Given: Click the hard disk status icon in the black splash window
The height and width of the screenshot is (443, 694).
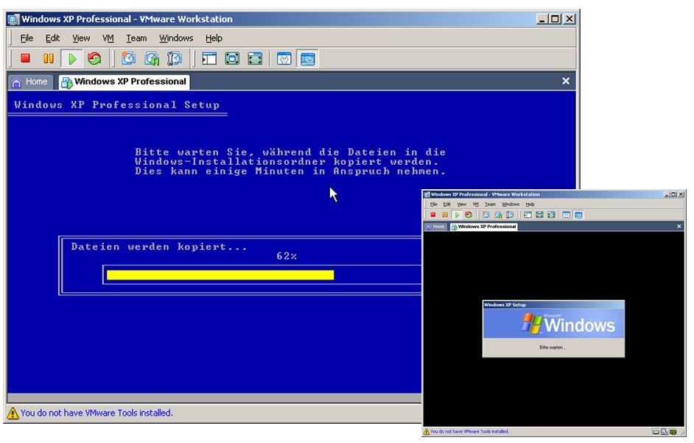Looking at the screenshot, I should [x=656, y=431].
